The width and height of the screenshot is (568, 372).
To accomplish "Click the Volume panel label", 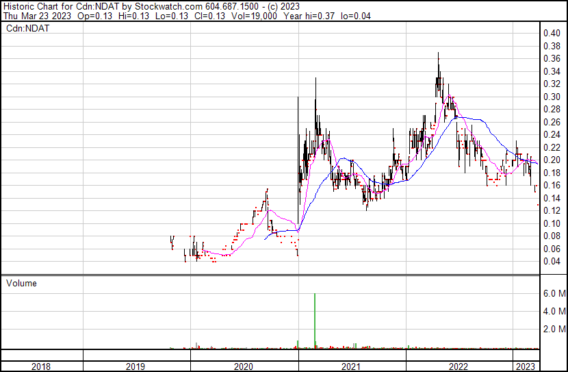I will click(x=22, y=283).
